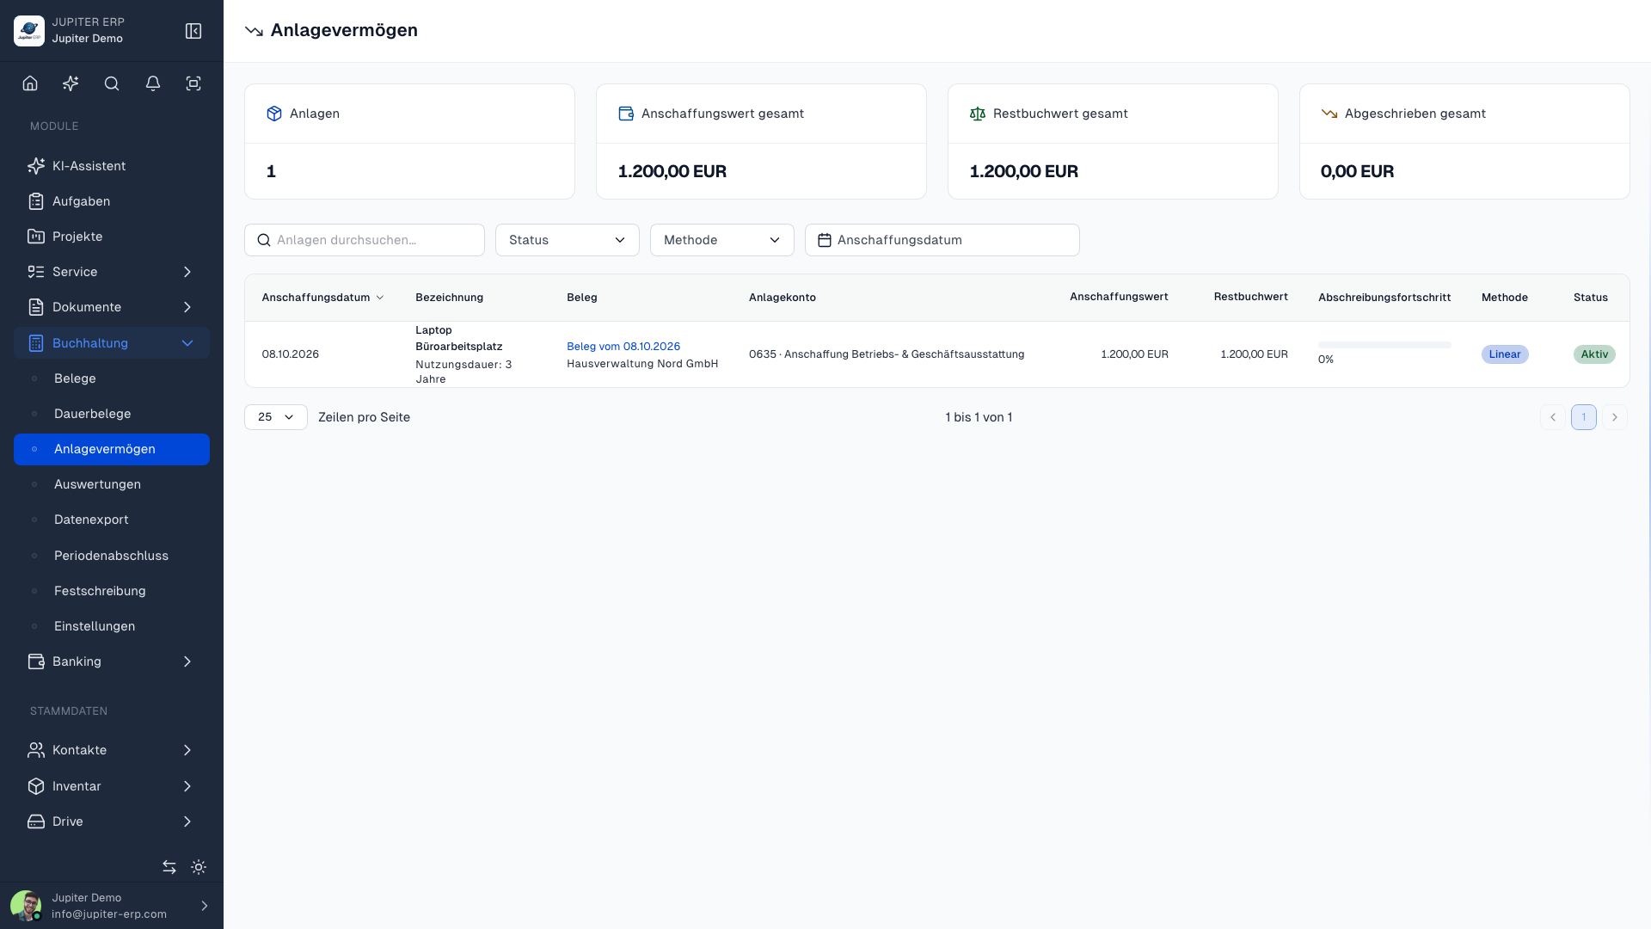
Task: Select Auswertungen menu item
Action: pyautogui.click(x=112, y=484)
